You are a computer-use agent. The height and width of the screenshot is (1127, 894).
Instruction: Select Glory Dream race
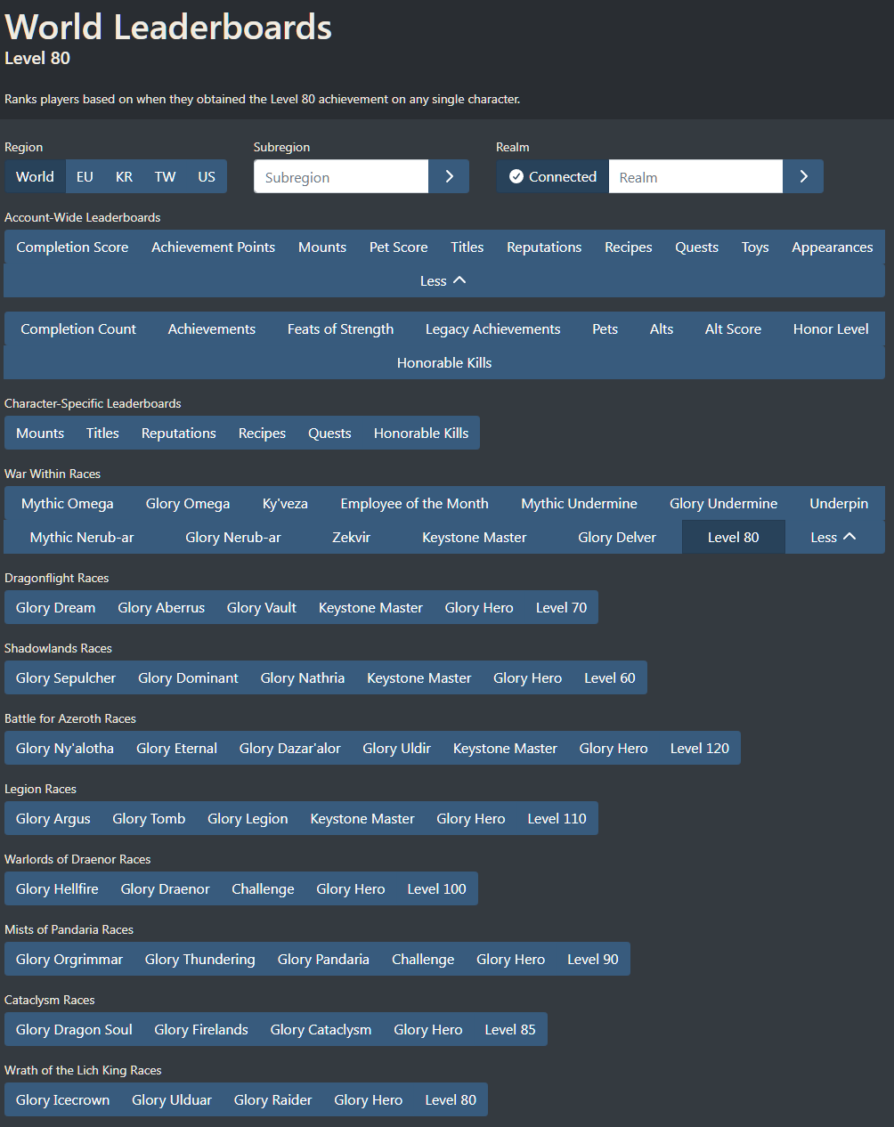click(x=55, y=607)
